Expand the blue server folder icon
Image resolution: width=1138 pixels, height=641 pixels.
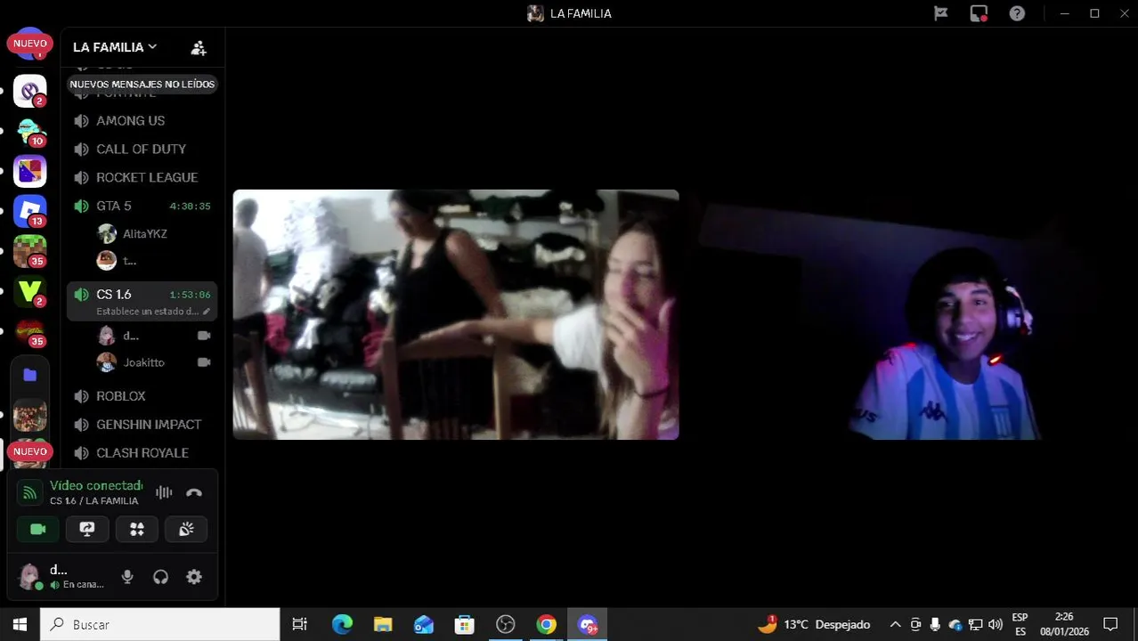point(30,375)
